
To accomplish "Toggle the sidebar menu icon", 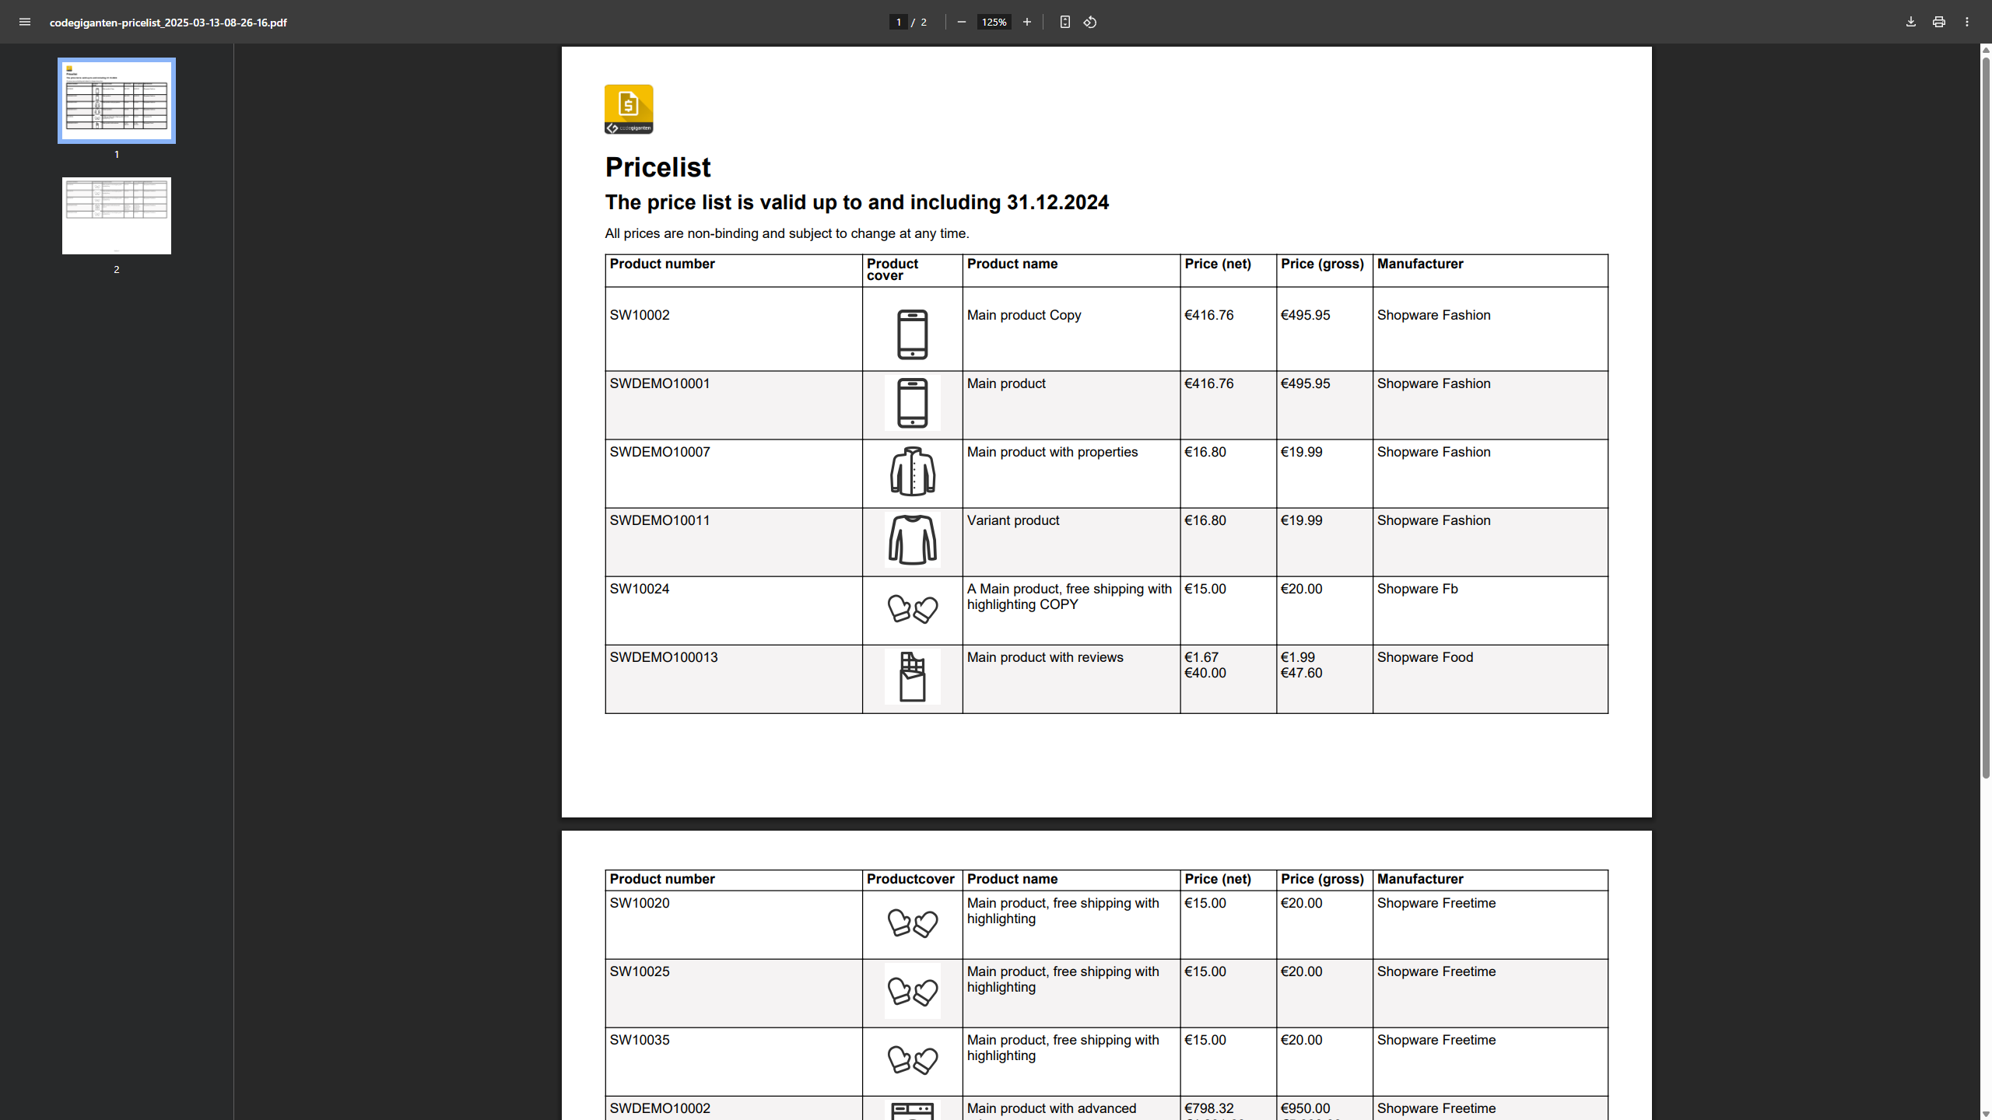I will 25,22.
